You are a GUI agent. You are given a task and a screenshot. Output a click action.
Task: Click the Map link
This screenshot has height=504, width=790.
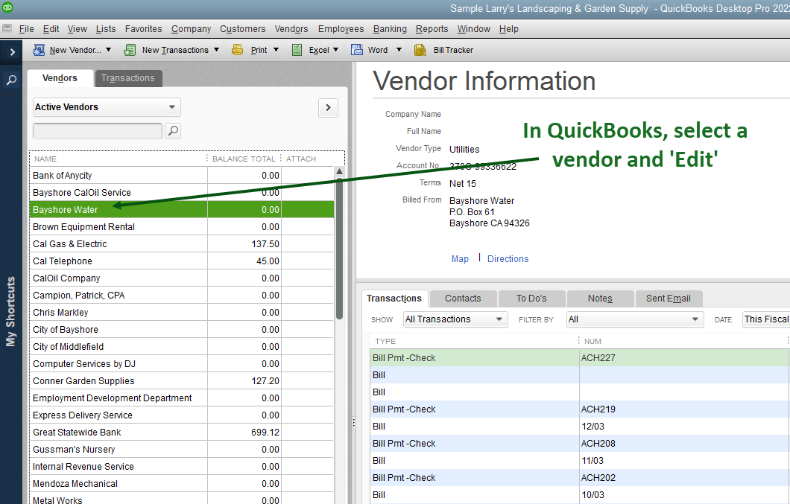(x=460, y=259)
